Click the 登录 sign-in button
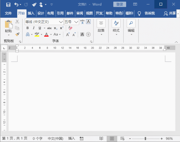180x142 pixels. (120, 4)
